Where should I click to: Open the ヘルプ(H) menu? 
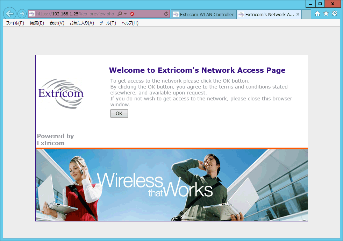pos(130,23)
